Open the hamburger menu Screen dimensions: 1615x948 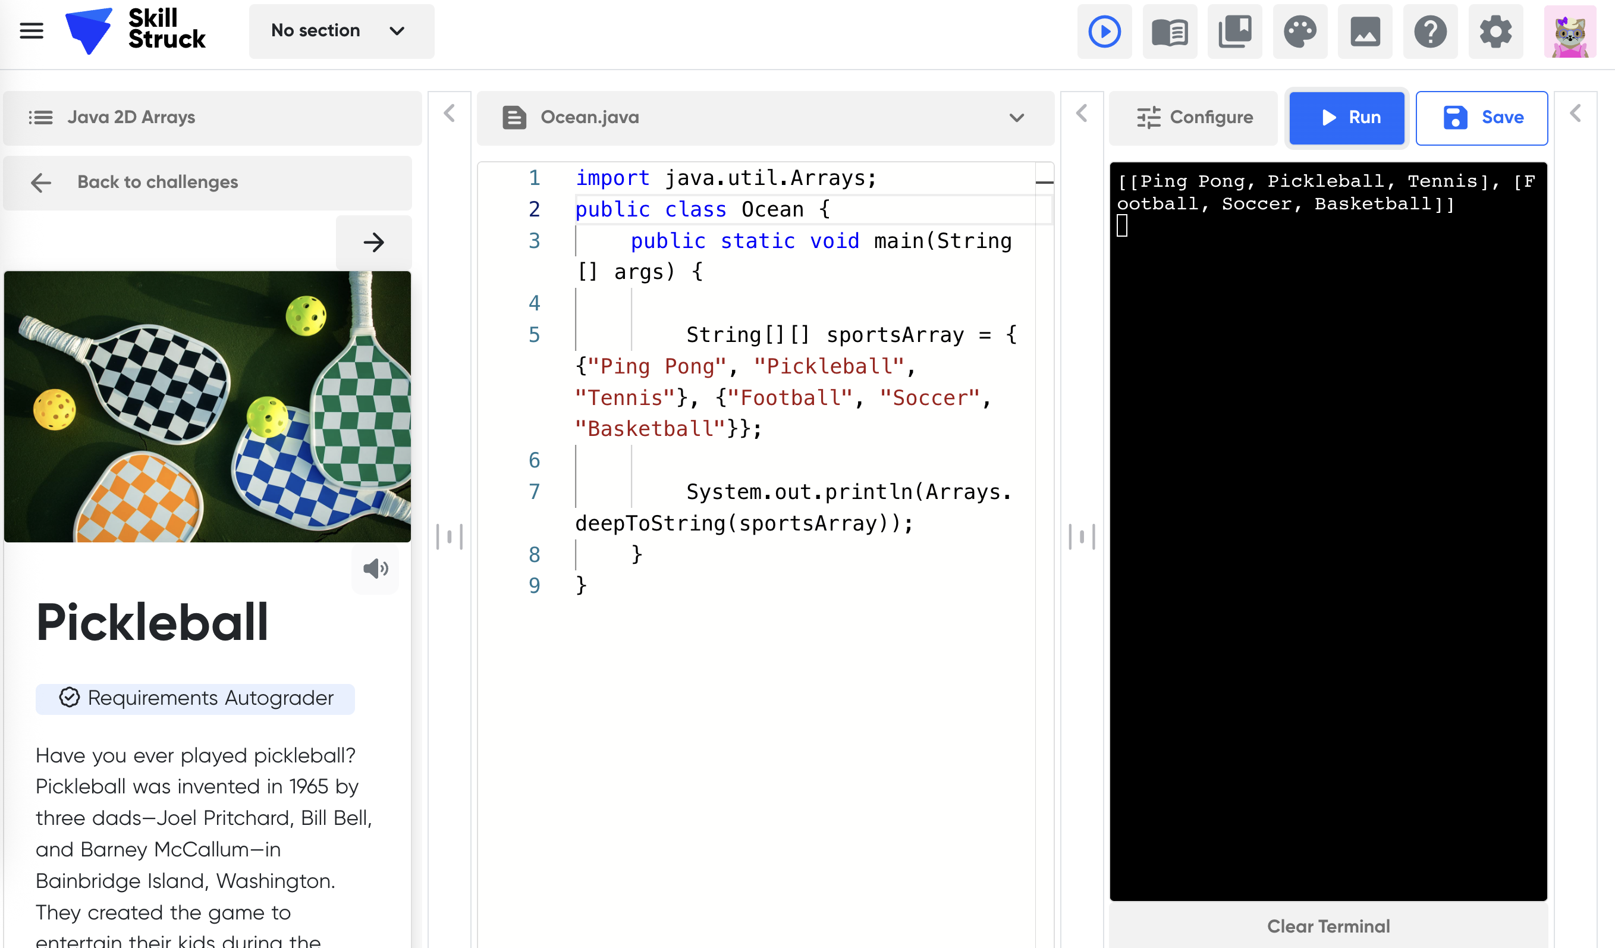(x=31, y=31)
